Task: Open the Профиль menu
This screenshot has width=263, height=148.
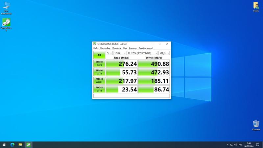Action: pos(117,48)
